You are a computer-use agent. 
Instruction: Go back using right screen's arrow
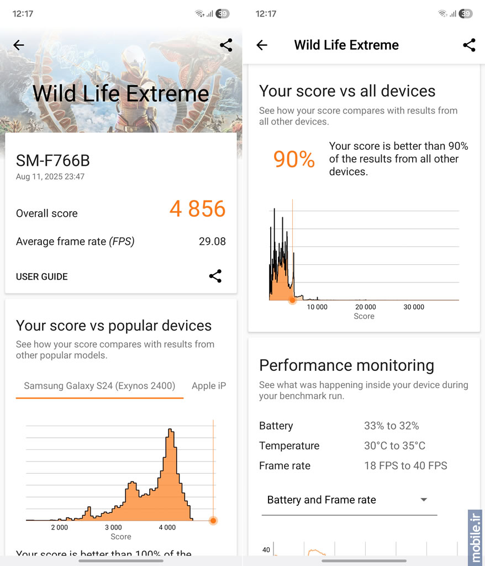point(262,45)
